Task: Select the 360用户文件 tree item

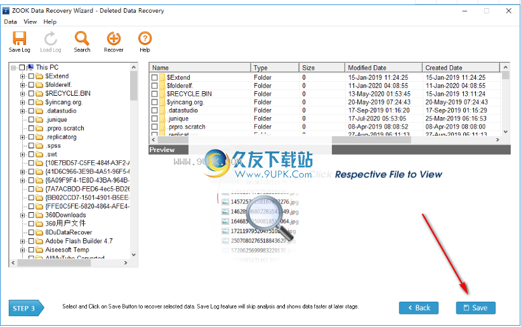Action: pos(65,224)
